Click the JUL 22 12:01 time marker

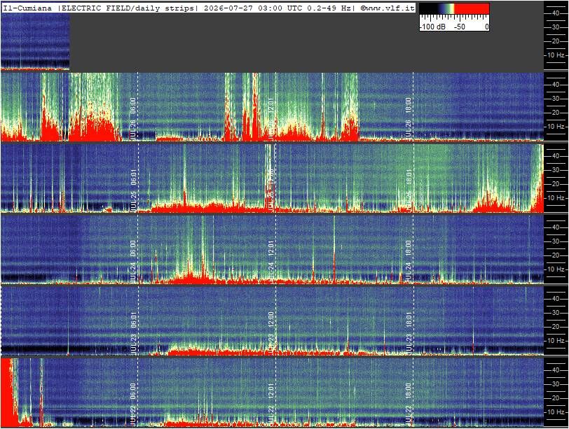pos(270,404)
